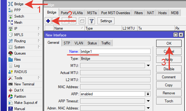Click the ARP Timeout input field
The height and width of the screenshot is (111, 186).
coord(112,101)
